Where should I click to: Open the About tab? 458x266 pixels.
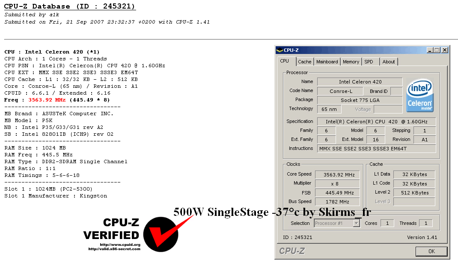click(389, 62)
